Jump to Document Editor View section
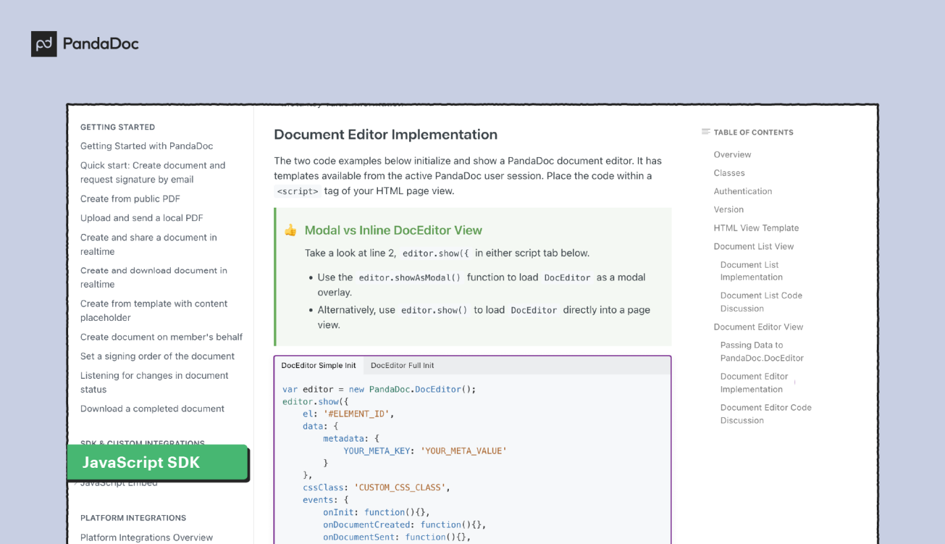The image size is (945, 544). tap(758, 327)
